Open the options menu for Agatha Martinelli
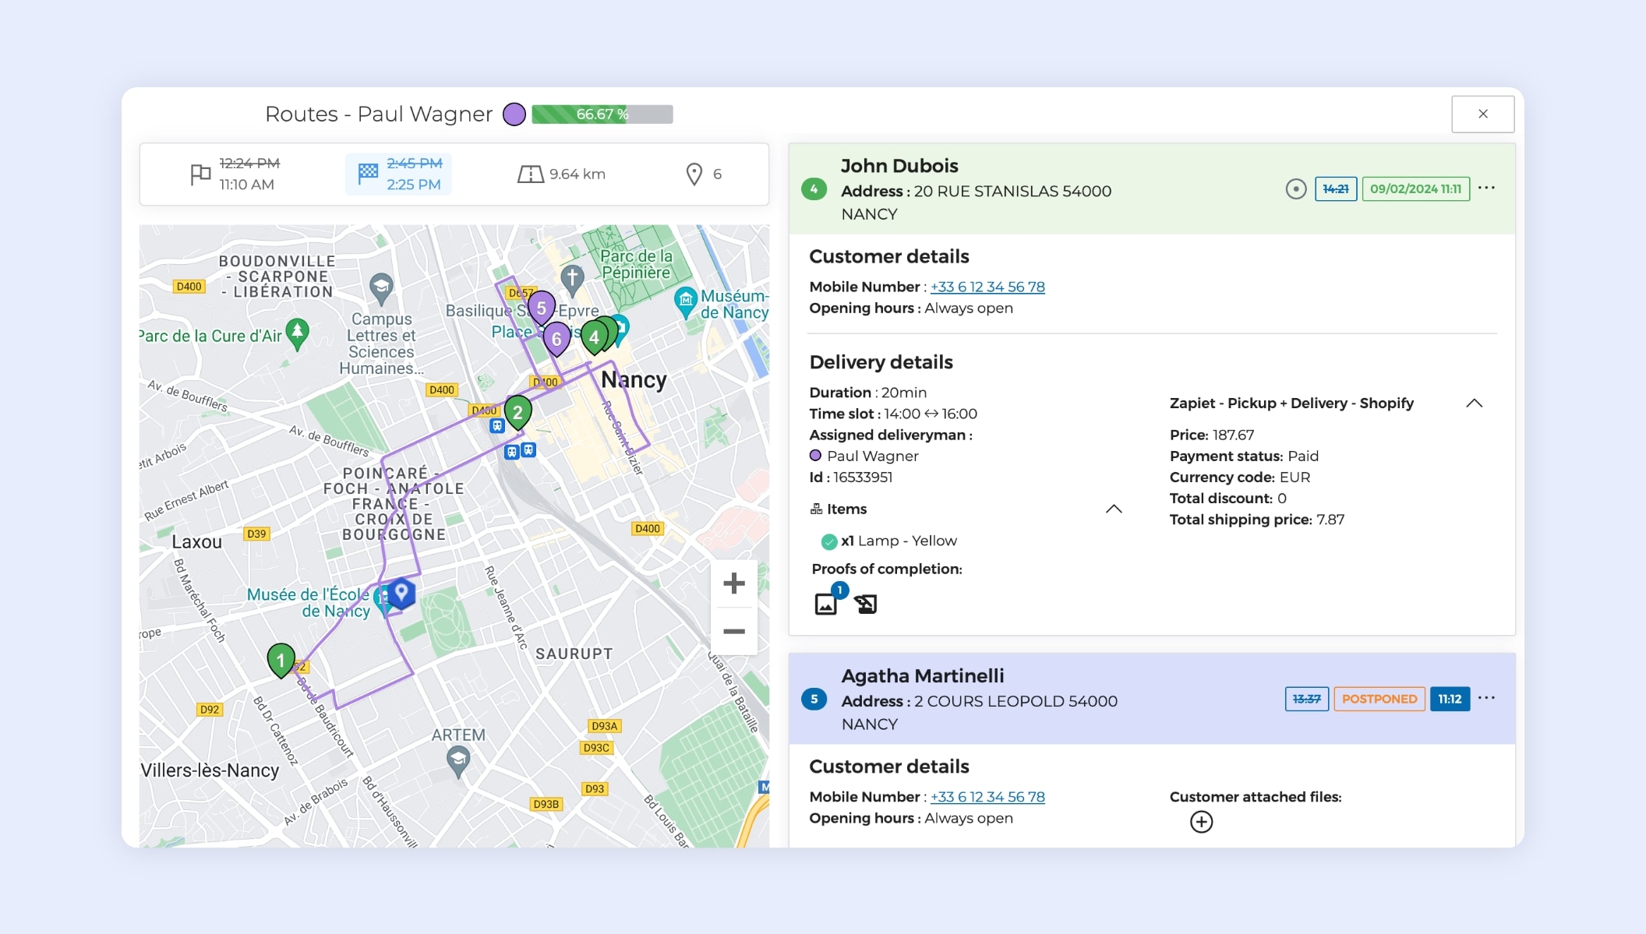 tap(1486, 698)
